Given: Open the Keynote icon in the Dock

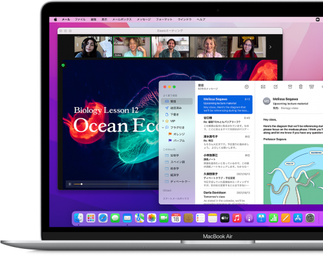Looking at the screenshot, I should tap(261, 219).
